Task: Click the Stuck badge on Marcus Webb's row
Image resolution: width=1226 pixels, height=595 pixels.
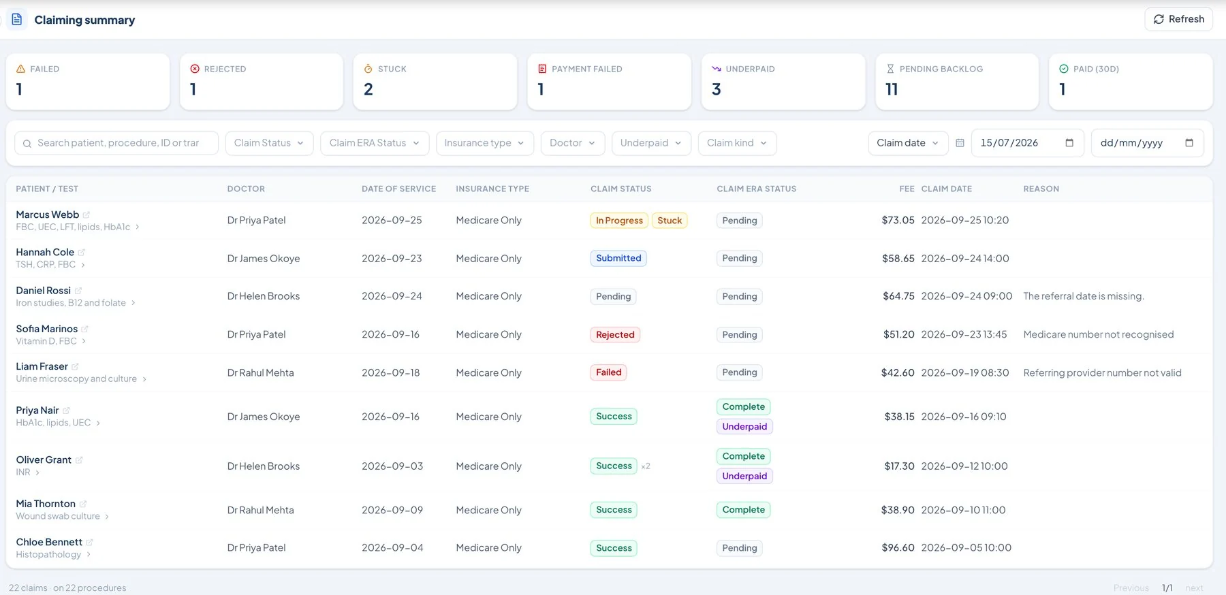Action: tap(670, 221)
